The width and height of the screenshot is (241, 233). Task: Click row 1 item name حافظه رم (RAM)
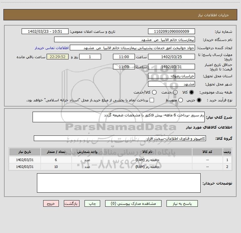coord(147,160)
